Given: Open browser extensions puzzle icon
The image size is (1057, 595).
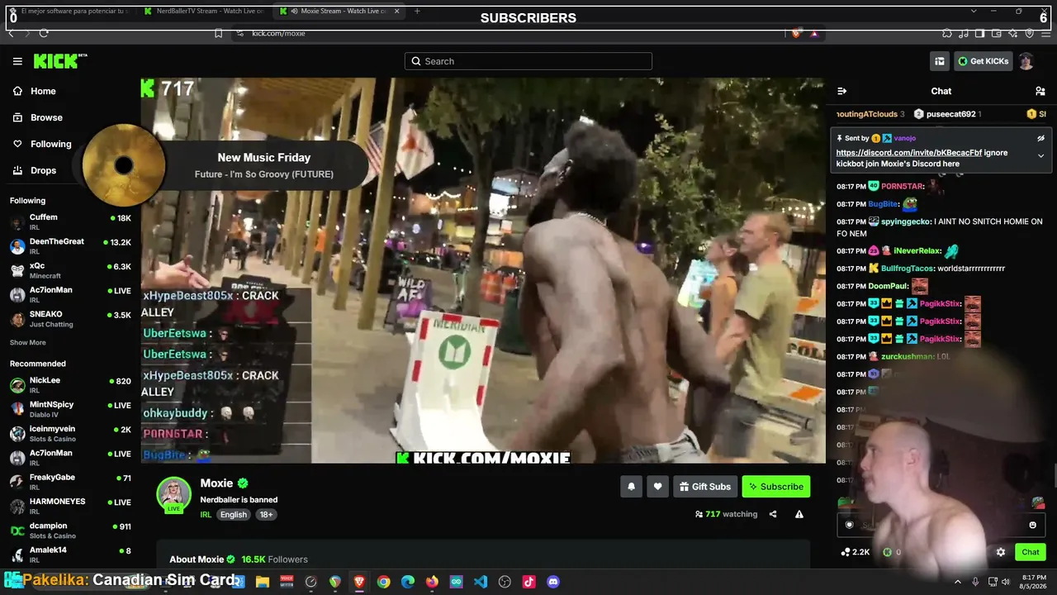Looking at the screenshot, I should click(x=947, y=33).
